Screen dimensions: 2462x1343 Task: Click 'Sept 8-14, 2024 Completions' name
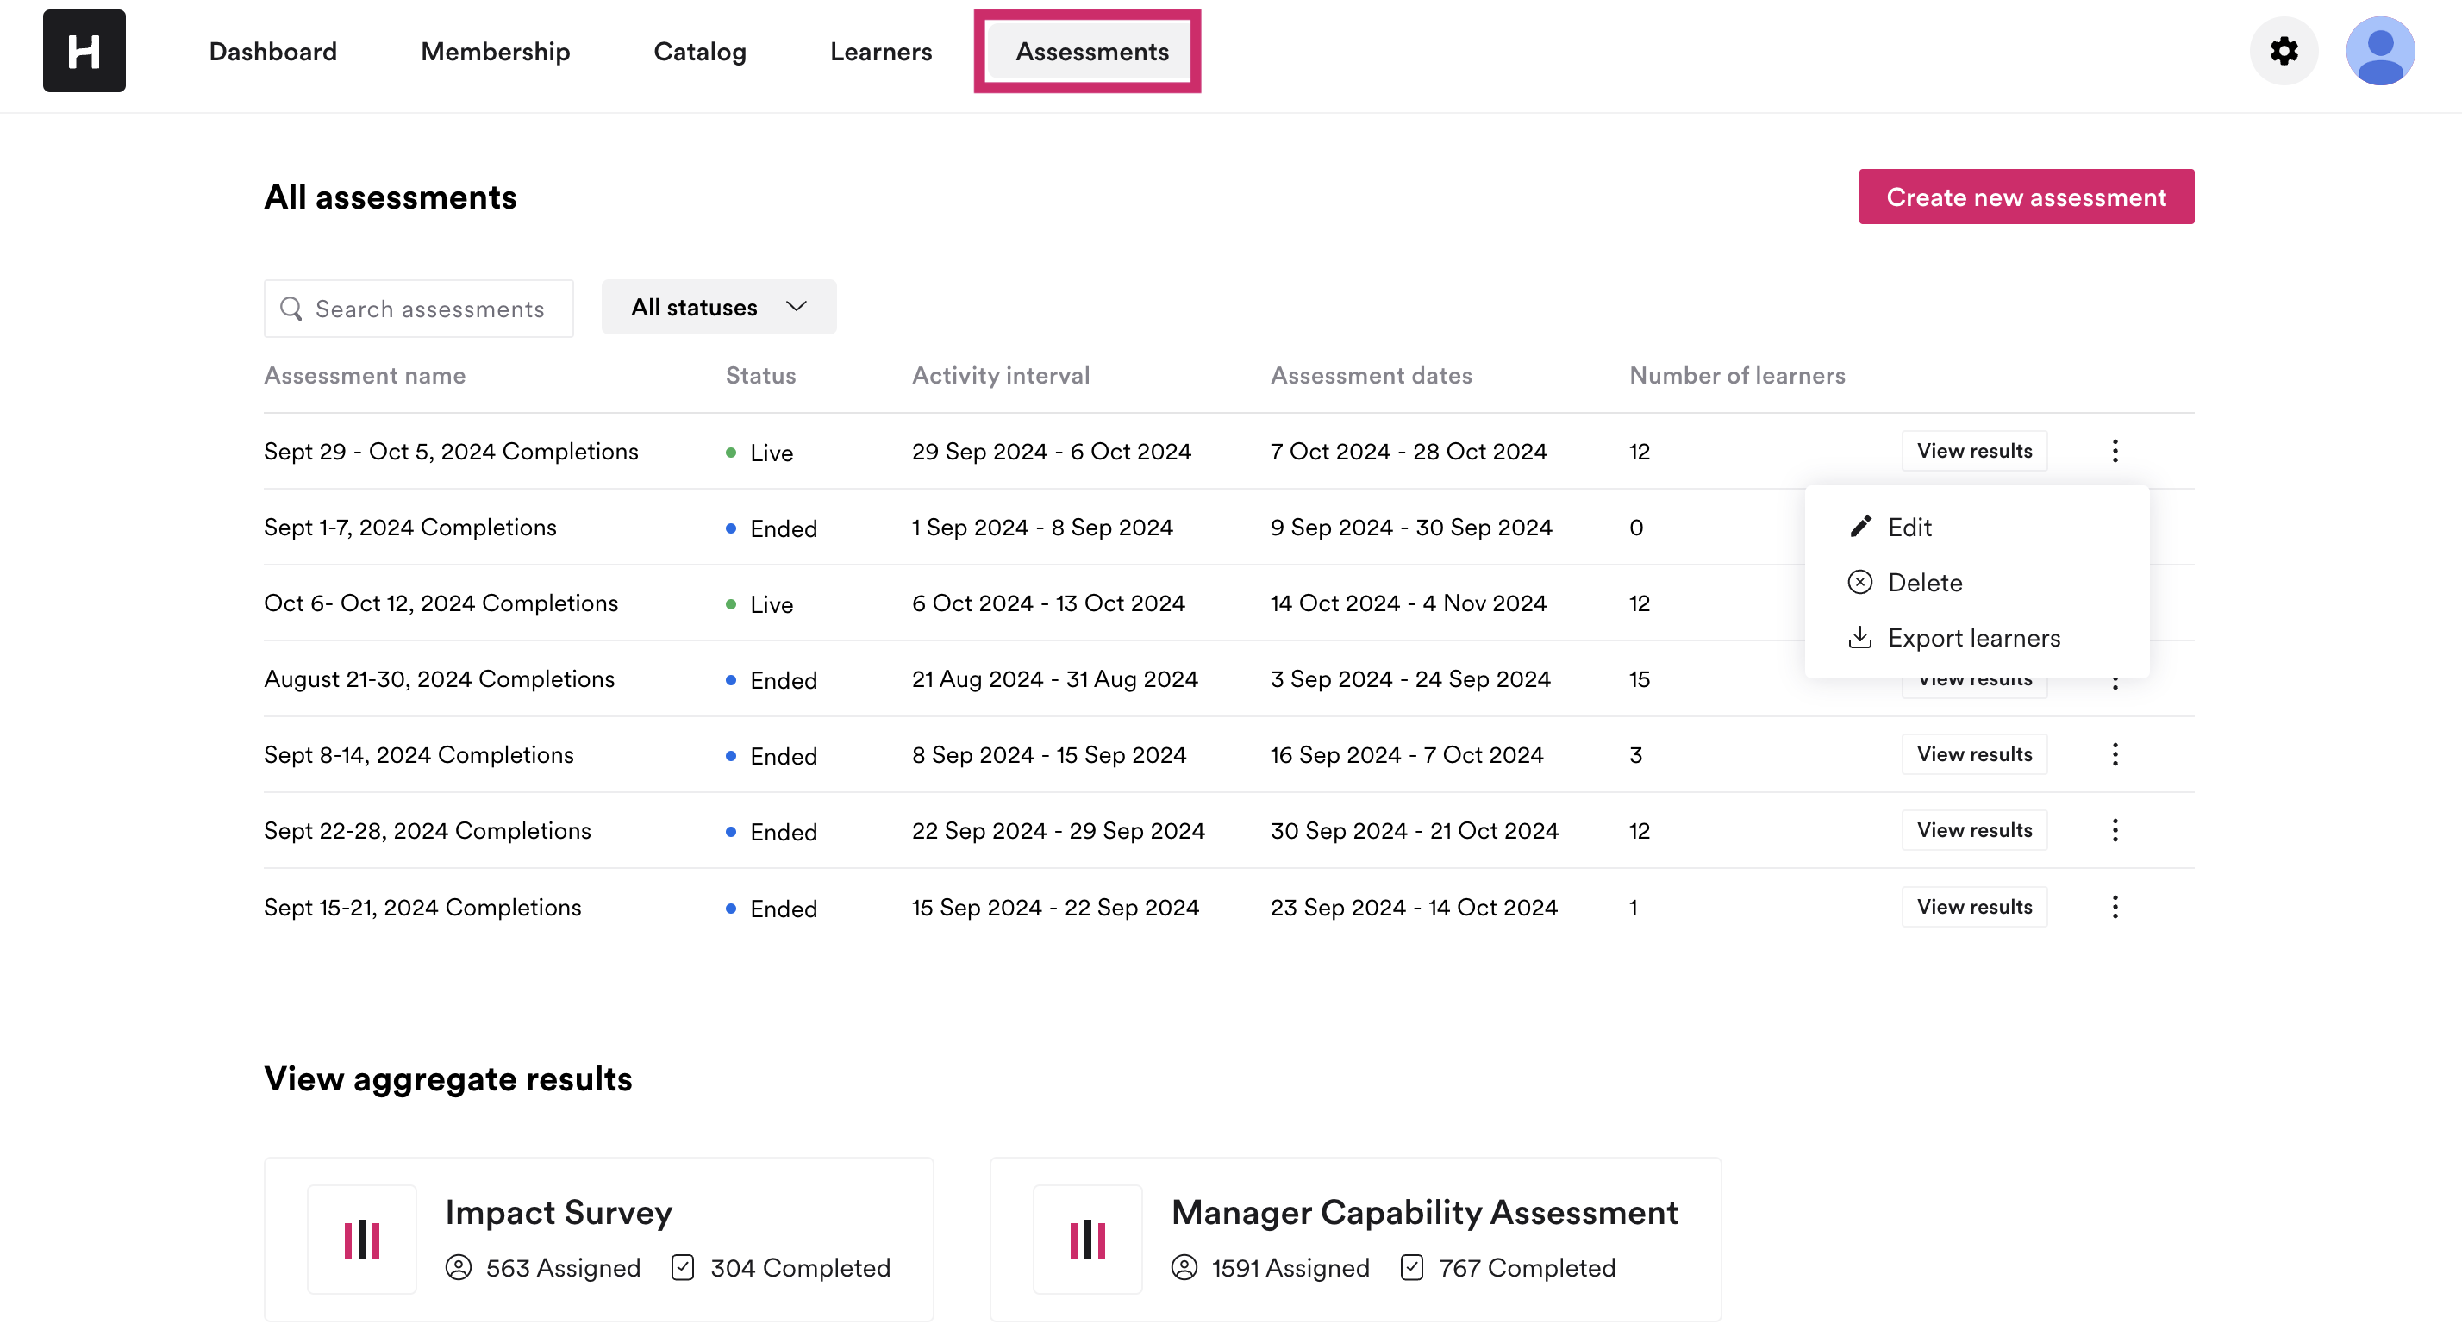[x=419, y=755]
